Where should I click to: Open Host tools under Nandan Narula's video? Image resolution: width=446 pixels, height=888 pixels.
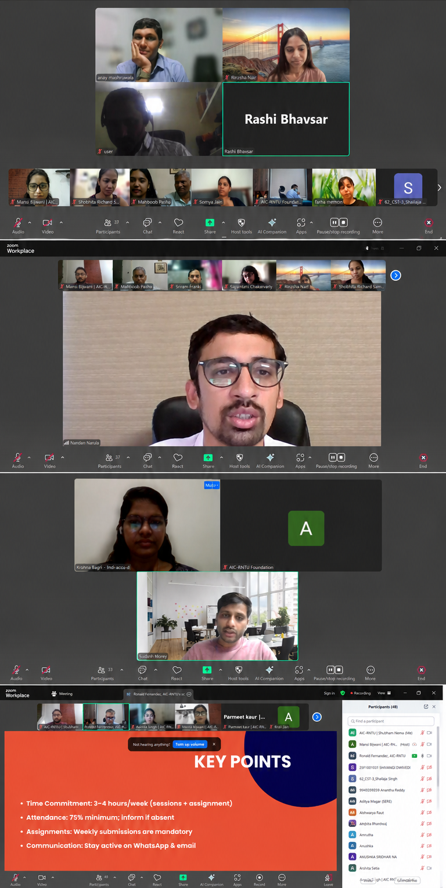pos(239,460)
